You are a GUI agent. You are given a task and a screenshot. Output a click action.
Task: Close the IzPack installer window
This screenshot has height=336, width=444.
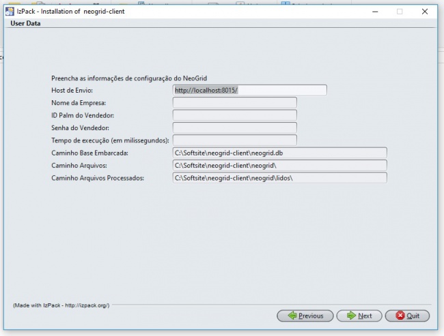point(425,12)
